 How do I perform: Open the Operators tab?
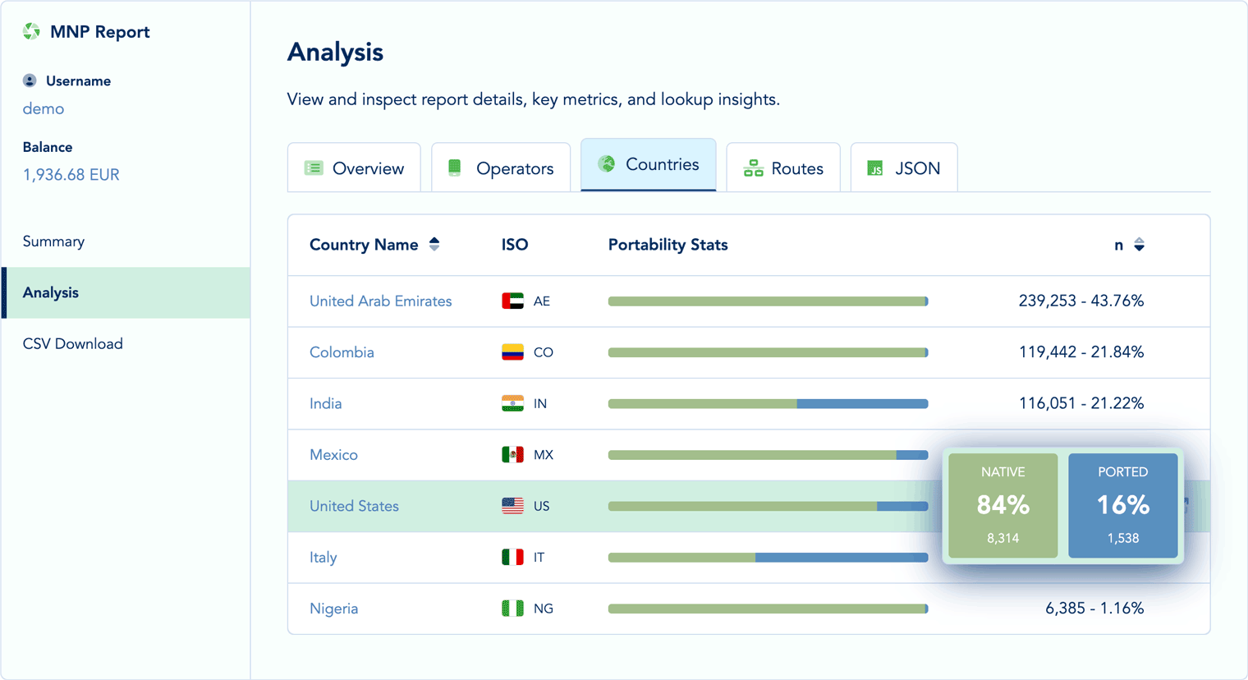coord(501,168)
